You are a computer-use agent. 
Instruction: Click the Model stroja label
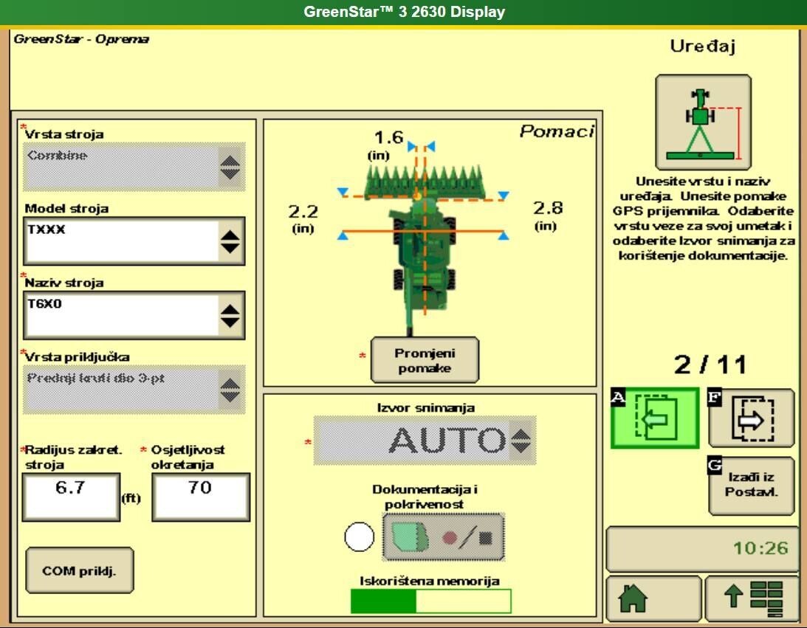click(66, 208)
